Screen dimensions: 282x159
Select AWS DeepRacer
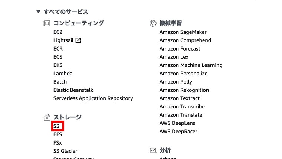click(x=178, y=132)
